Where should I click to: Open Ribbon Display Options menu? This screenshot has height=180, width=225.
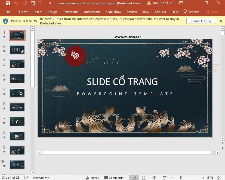(x=181, y=3)
